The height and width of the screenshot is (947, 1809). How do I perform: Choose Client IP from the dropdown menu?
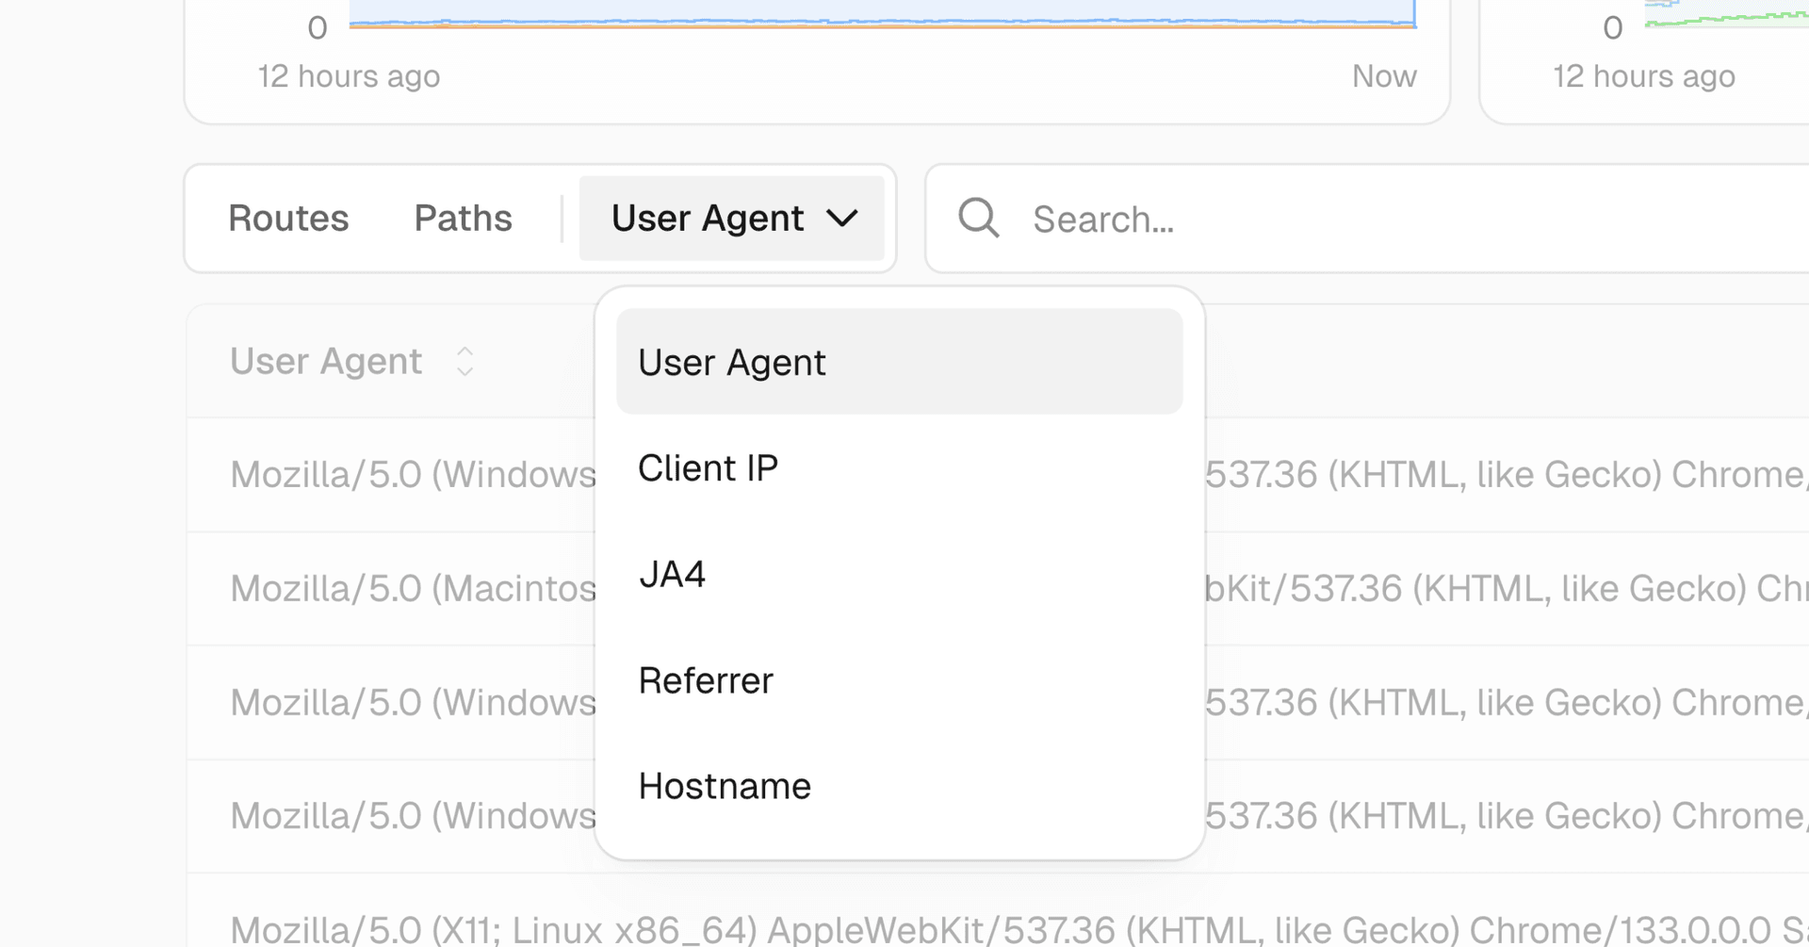(708, 468)
